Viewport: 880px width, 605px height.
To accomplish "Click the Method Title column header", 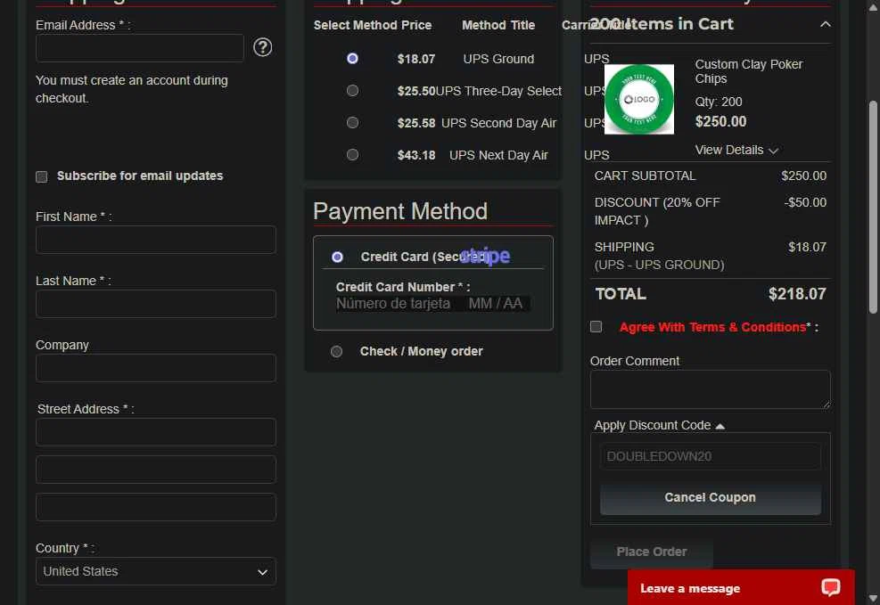I will [498, 25].
